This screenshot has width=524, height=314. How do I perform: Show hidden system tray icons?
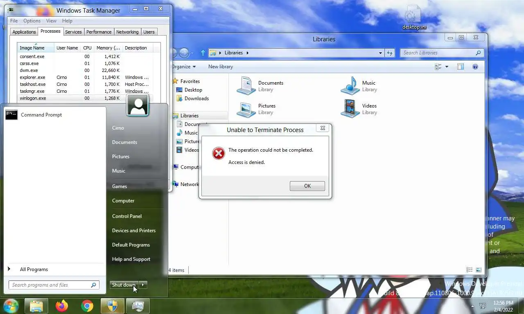pyautogui.click(x=473, y=306)
